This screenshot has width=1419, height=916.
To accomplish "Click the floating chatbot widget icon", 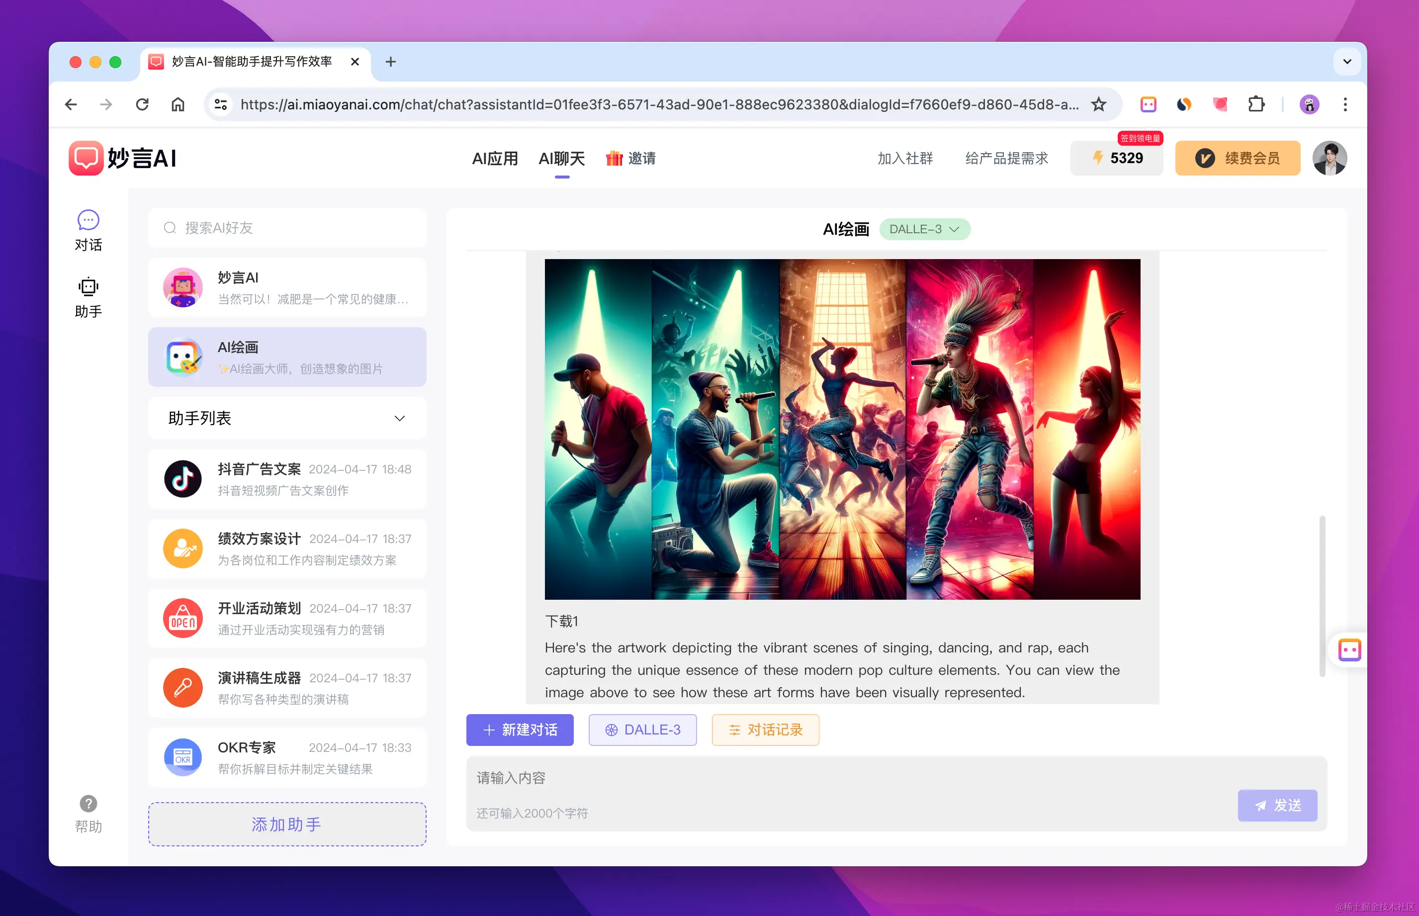I will point(1349,649).
